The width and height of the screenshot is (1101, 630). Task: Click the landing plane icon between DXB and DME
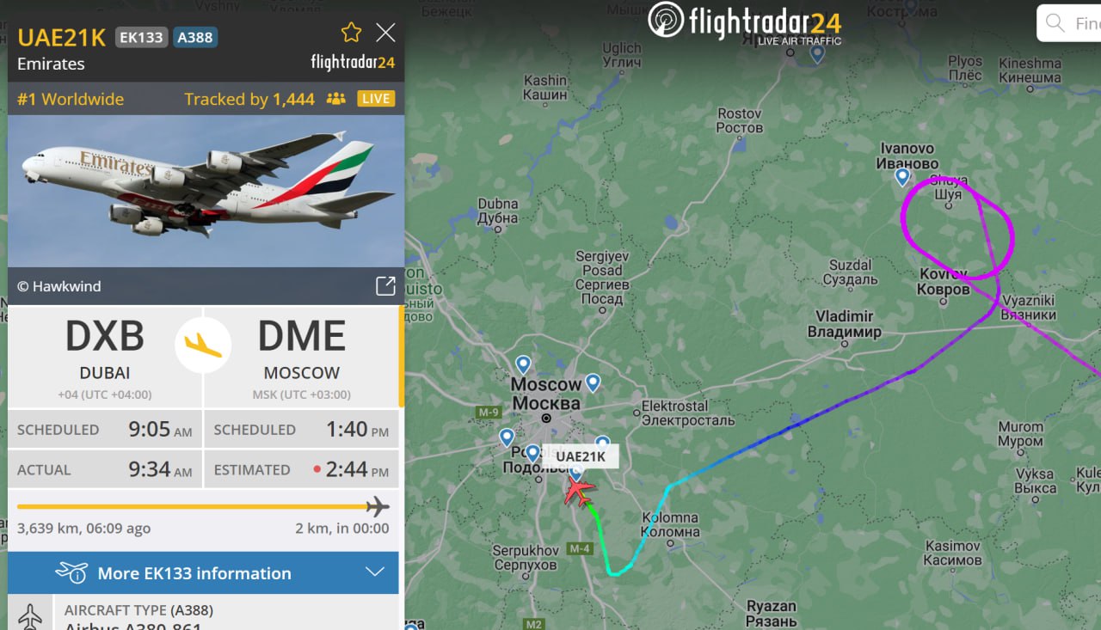pos(203,345)
